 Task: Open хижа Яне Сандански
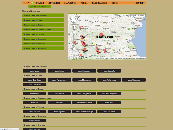[x=109, y=94]
